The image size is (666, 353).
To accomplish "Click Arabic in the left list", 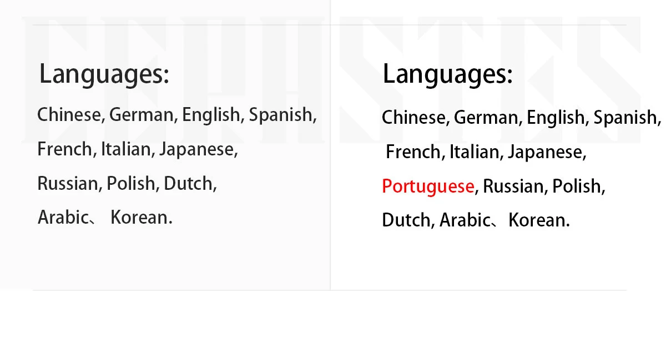I will 63,218.
